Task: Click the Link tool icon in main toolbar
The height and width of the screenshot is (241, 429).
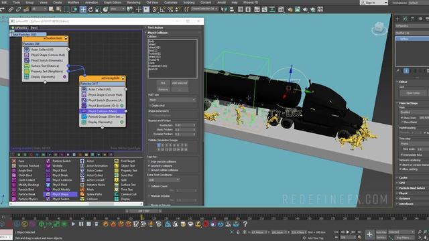Action: click(x=11, y=9)
